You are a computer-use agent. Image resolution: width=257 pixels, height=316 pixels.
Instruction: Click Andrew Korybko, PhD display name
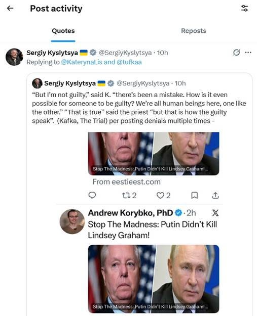130,213
